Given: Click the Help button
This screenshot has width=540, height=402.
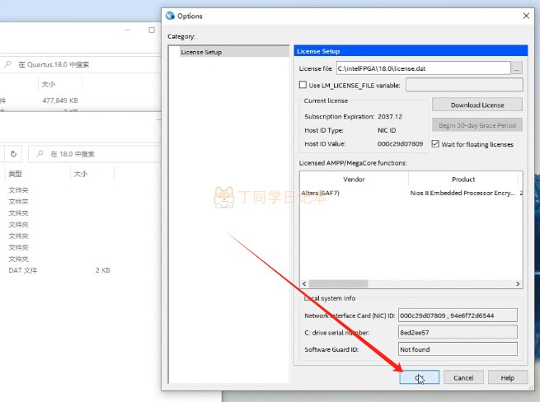Looking at the screenshot, I should click(x=507, y=377).
